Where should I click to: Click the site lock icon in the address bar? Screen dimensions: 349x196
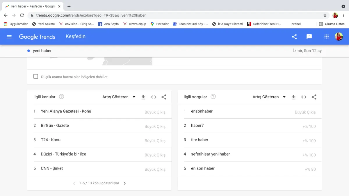32,15
